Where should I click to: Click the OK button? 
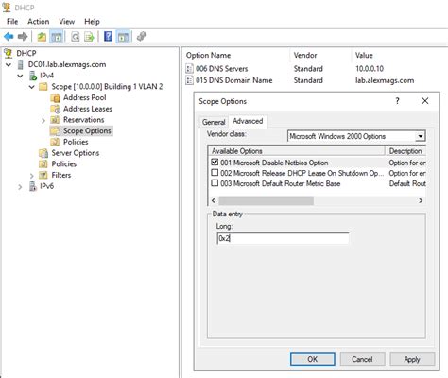tap(313, 359)
